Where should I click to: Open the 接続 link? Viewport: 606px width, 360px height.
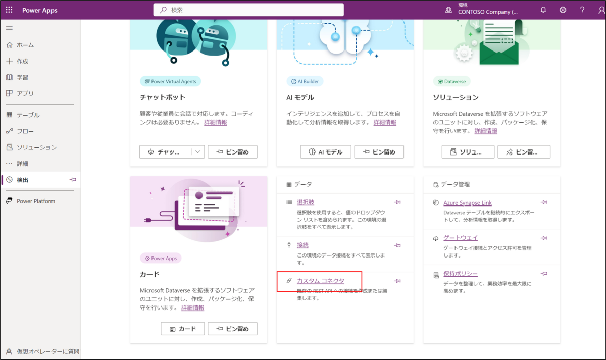pyautogui.click(x=302, y=245)
